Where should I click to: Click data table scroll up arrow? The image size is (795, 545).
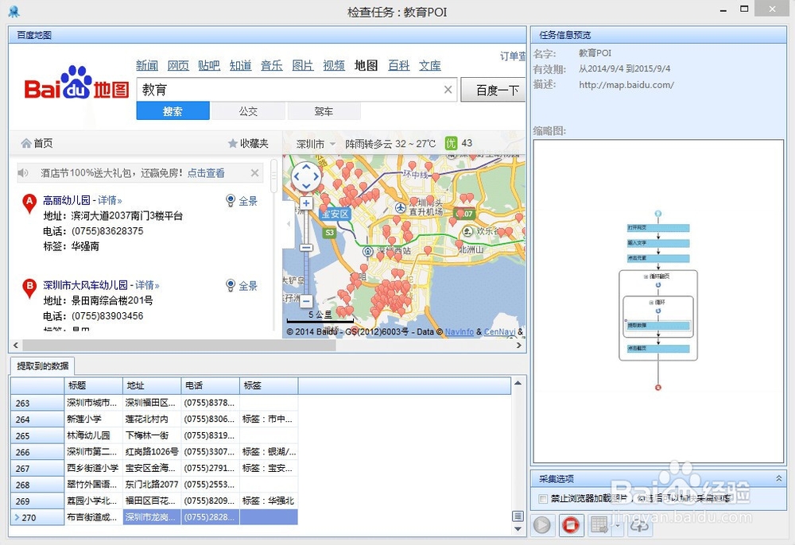(518, 384)
